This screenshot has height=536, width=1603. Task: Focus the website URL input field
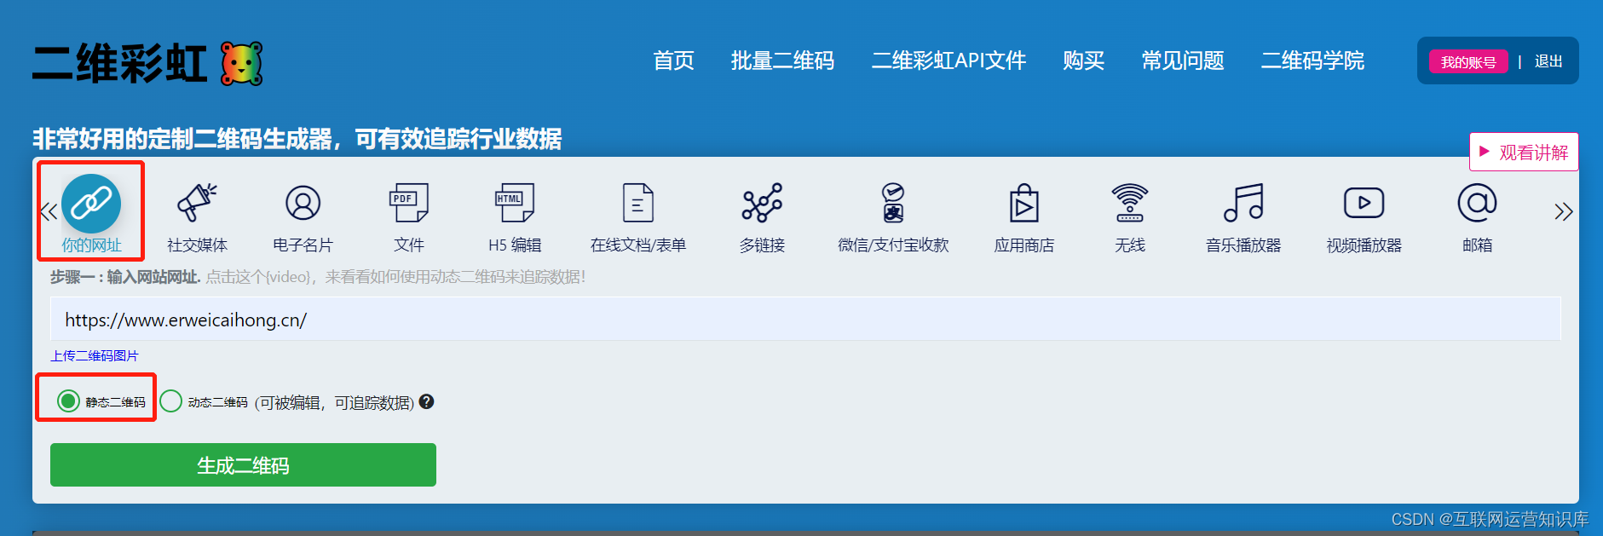tap(805, 319)
